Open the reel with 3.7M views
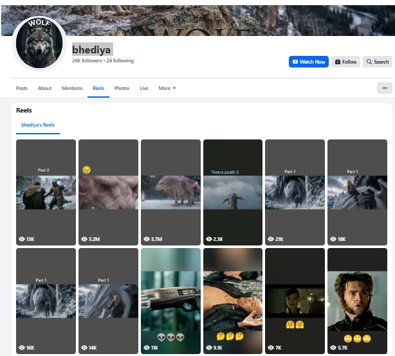 (x=170, y=192)
